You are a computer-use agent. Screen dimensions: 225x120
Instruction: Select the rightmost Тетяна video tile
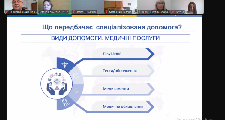pos(187,6)
